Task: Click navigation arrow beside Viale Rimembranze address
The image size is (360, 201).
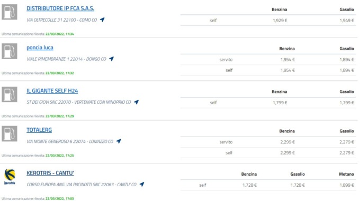Action: pos(111,59)
